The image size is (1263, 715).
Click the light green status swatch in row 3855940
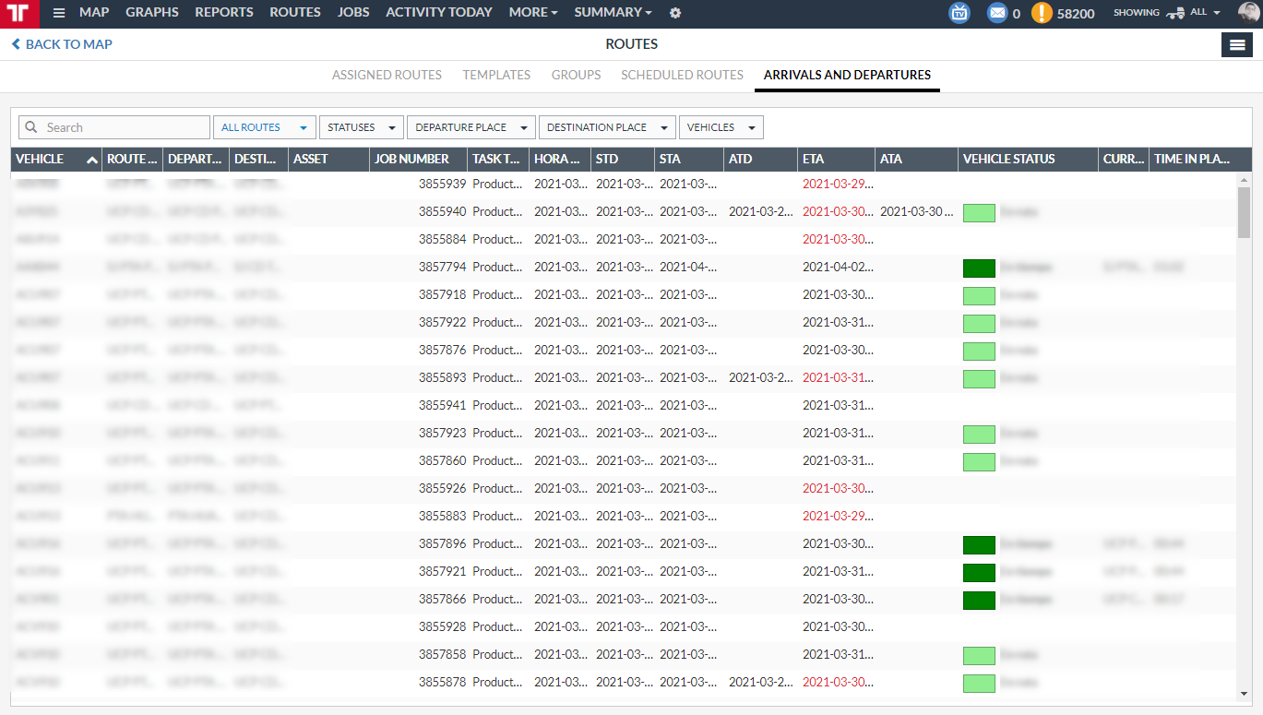coord(979,213)
